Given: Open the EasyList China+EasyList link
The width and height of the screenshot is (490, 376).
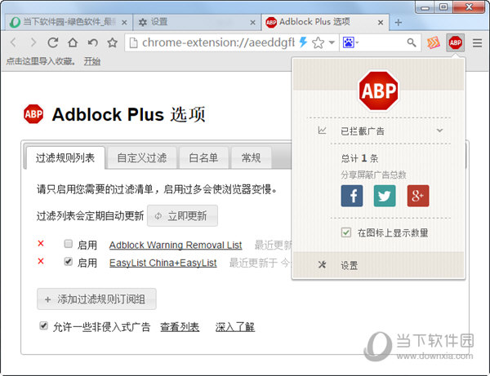Looking at the screenshot, I should point(163,263).
